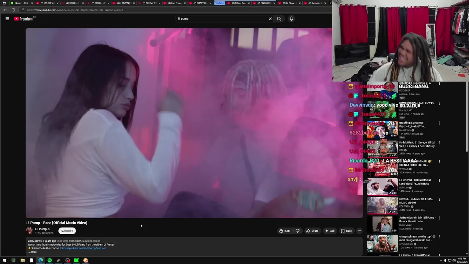
Task: Open the options menu for the ohnepixel video
Action: [439, 237]
